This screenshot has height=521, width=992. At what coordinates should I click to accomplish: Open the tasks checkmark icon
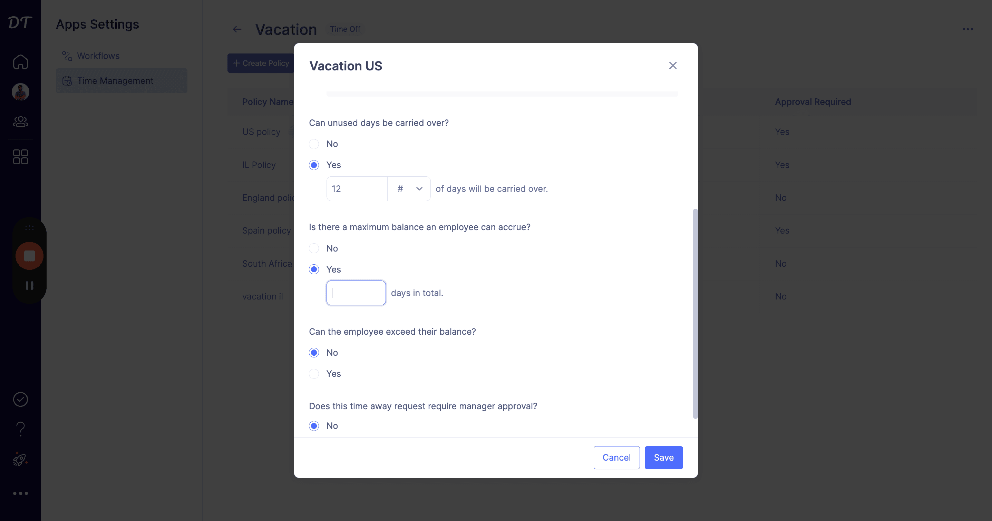[x=20, y=399]
